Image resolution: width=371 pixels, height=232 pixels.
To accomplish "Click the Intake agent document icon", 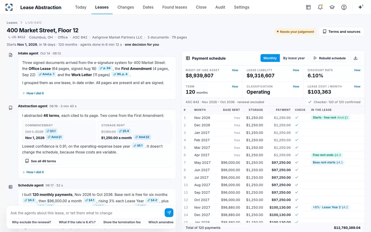I will click(x=11, y=55).
